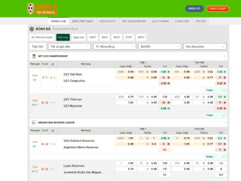Click the Đăng ký button
This screenshot has height=181, width=241.
(194, 8)
